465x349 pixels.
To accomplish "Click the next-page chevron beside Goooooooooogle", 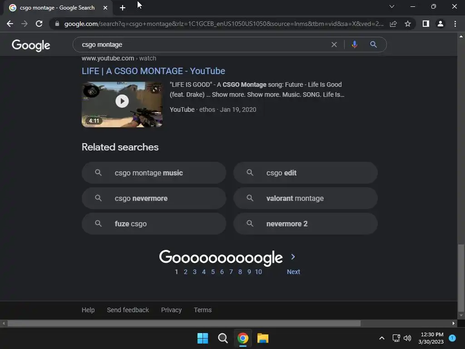I will pyautogui.click(x=293, y=257).
